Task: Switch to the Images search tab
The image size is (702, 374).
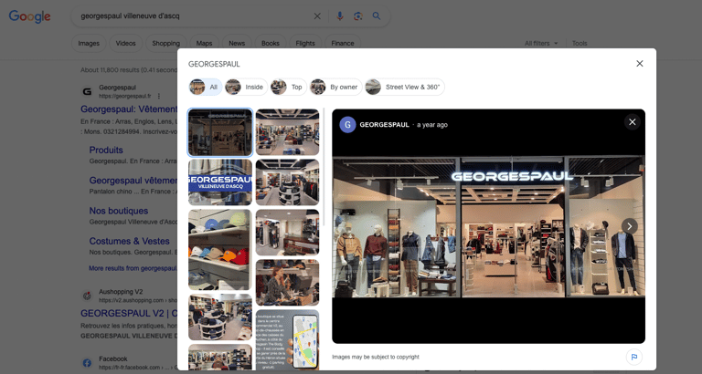Action: 89,44
